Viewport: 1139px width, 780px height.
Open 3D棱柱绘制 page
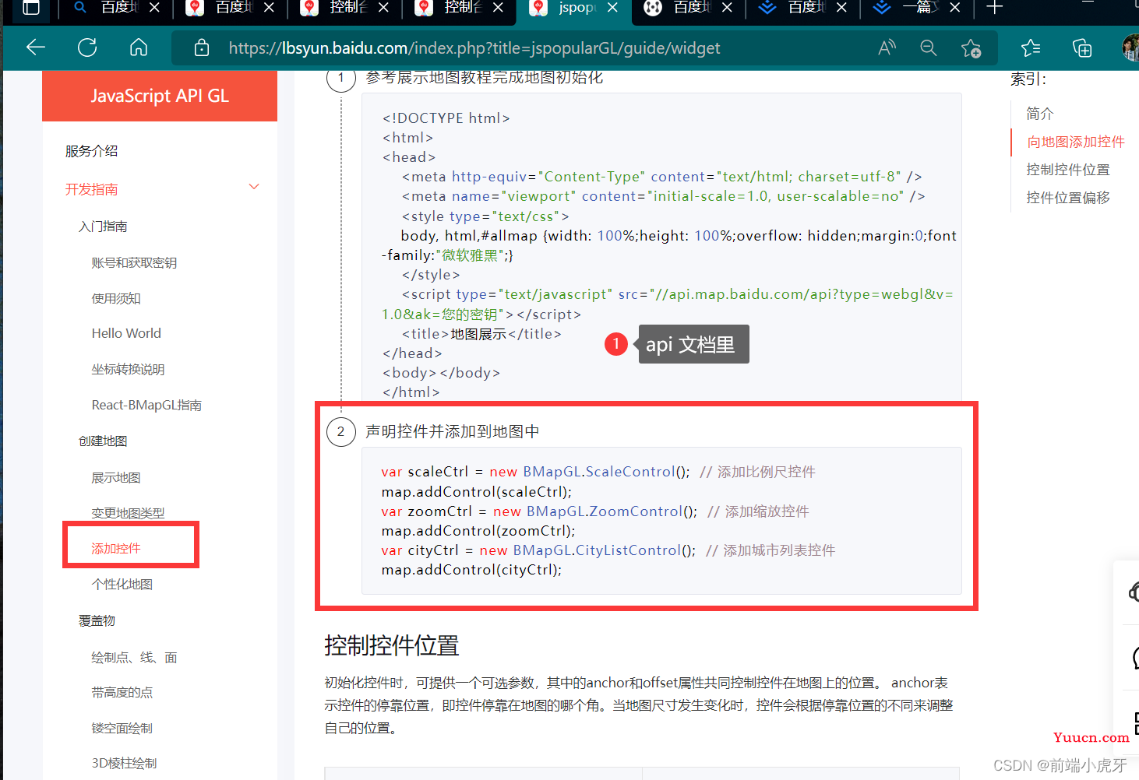pyautogui.click(x=124, y=764)
